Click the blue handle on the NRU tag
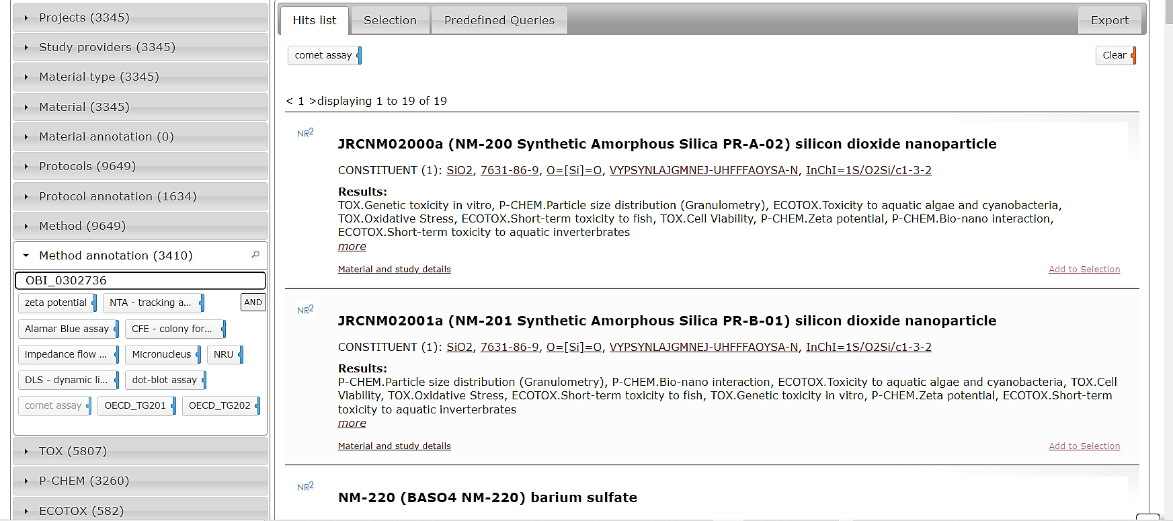Viewport: 1173px width, 521px height. [x=241, y=354]
